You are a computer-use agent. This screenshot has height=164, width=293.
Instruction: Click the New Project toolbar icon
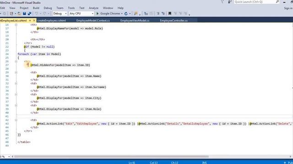11,14
